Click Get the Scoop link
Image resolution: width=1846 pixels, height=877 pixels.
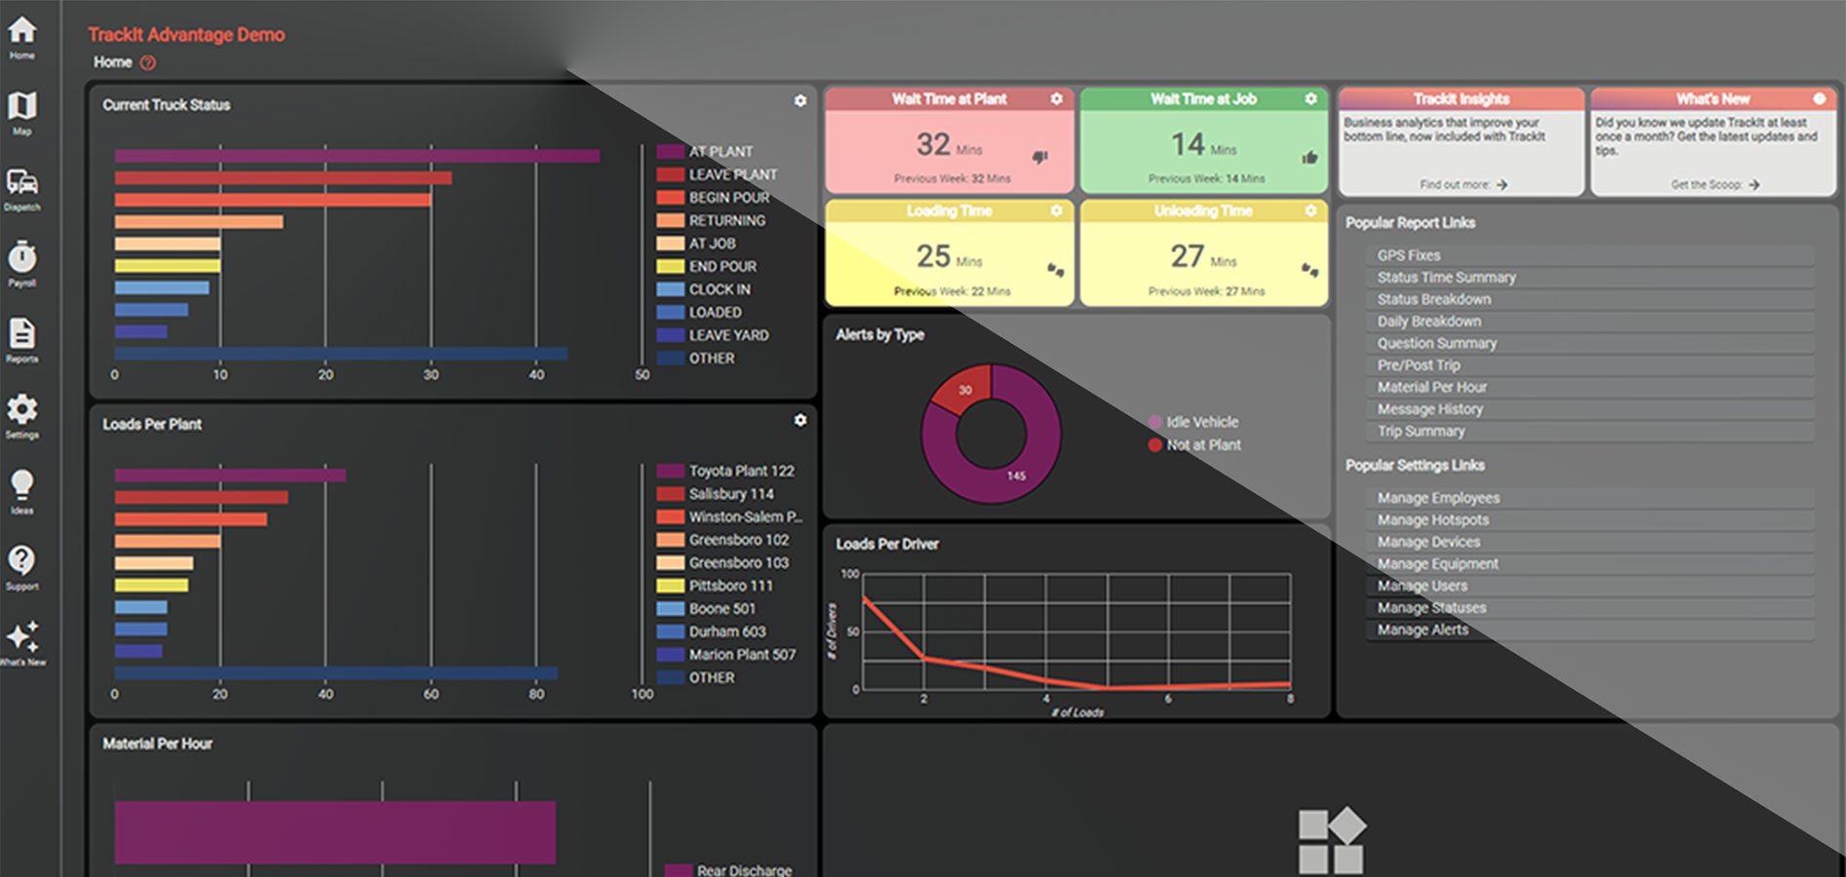point(1714,184)
